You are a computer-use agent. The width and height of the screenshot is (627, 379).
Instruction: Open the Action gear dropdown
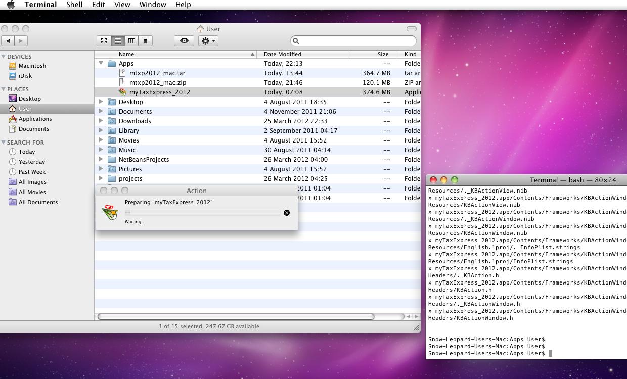click(x=208, y=41)
